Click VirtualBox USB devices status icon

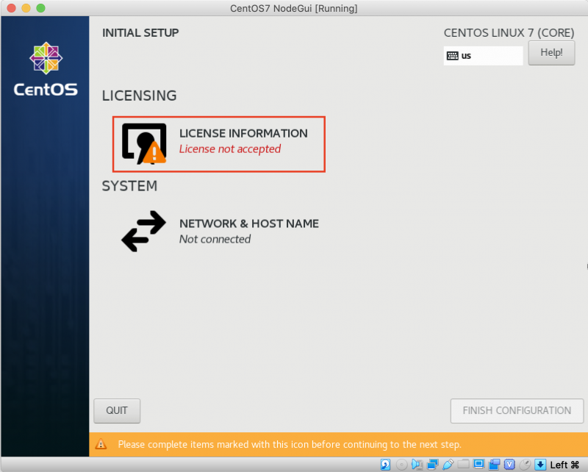coord(448,465)
